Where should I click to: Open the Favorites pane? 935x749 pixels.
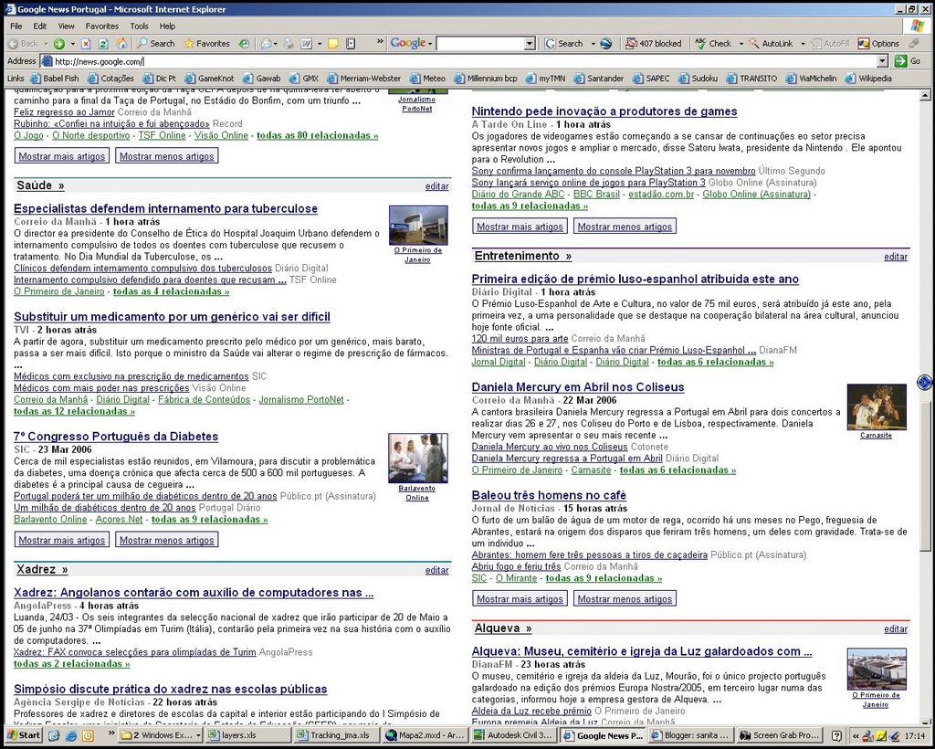click(207, 44)
